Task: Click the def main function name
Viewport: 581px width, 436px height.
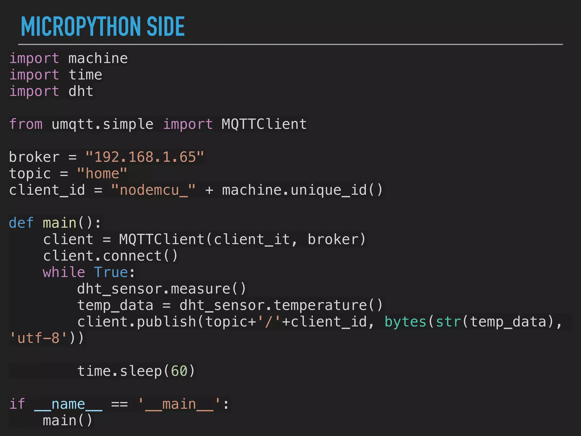Action: 60,223
